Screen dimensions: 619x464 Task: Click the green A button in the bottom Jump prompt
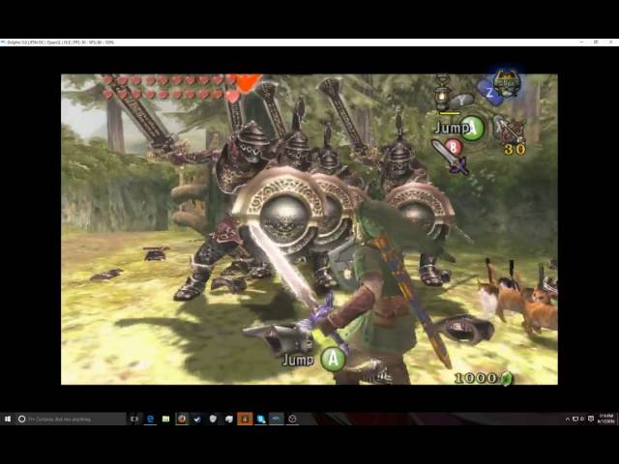(333, 359)
